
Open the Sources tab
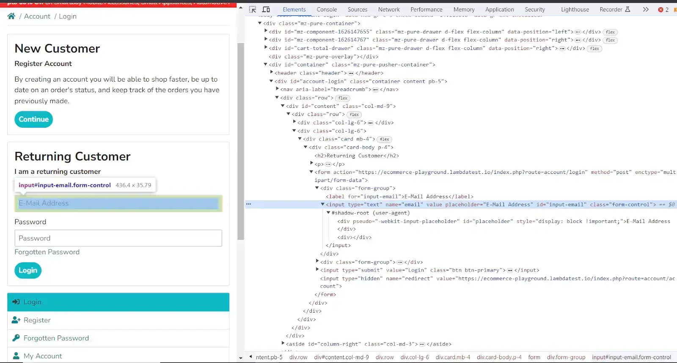pyautogui.click(x=358, y=9)
